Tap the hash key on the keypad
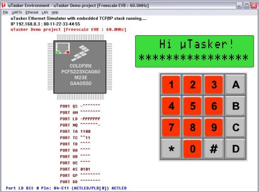259x192 pixels. point(214,149)
